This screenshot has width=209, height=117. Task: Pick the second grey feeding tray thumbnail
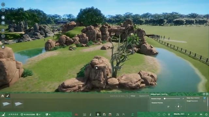(18, 104)
